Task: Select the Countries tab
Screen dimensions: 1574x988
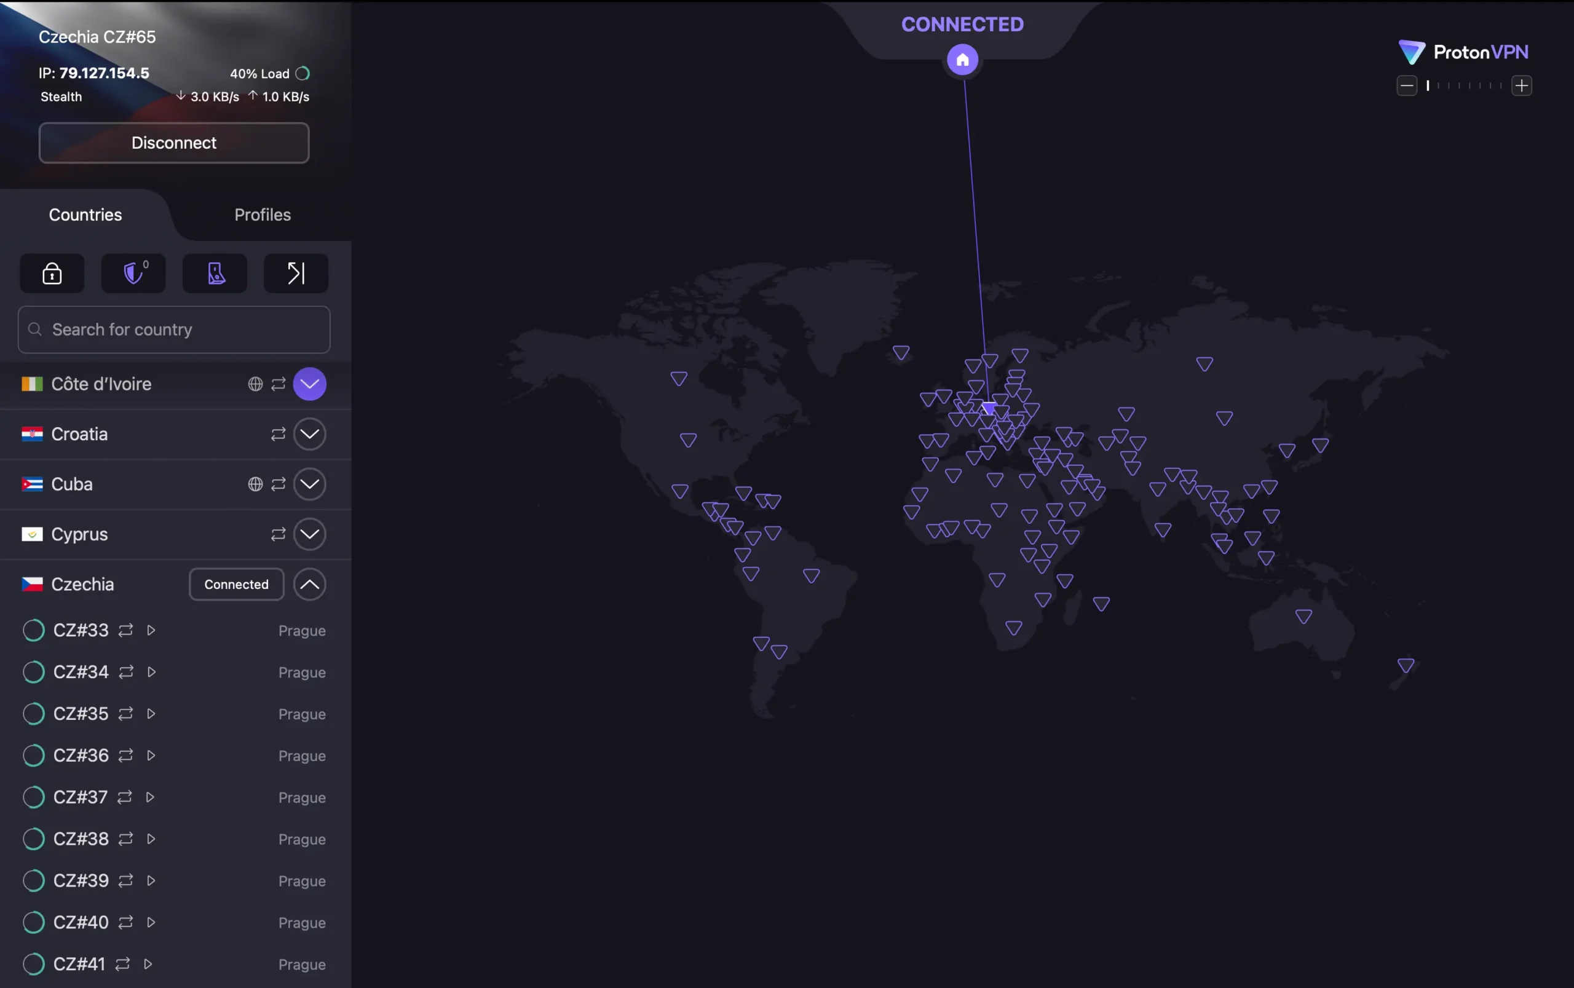Action: pos(85,215)
